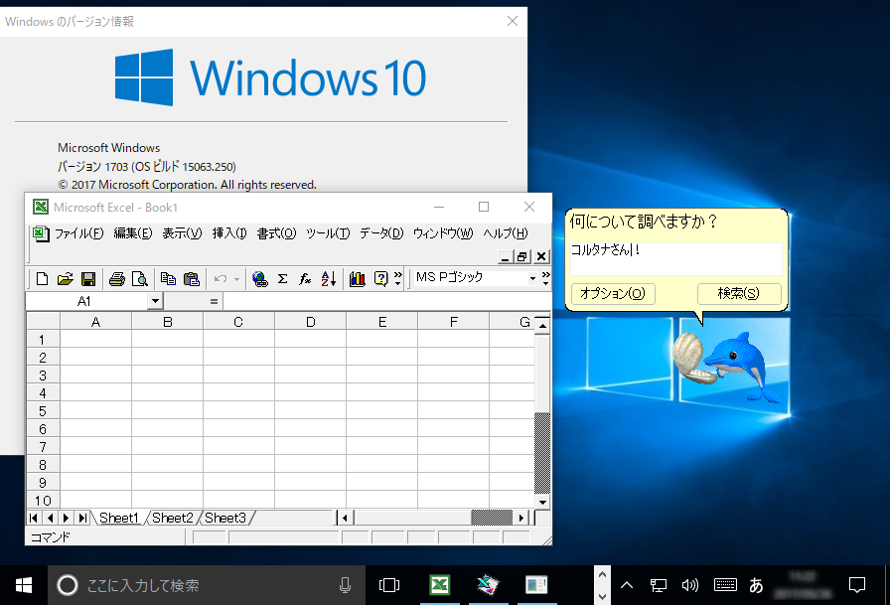Open MS Pゴシック font dropdown
This screenshot has width=890, height=605.
pos(532,278)
